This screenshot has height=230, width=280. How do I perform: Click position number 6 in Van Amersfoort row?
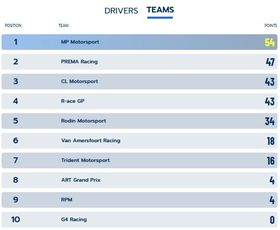[16, 141]
